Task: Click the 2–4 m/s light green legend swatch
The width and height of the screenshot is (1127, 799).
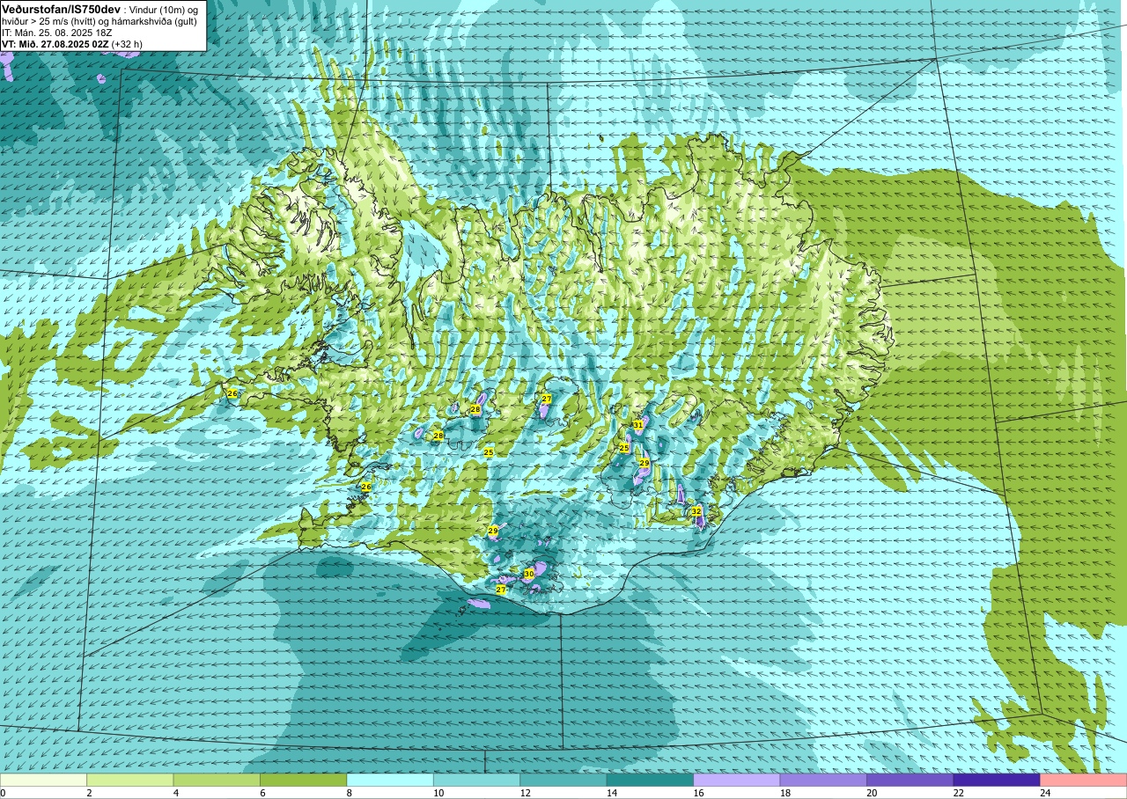Action: coord(129,781)
